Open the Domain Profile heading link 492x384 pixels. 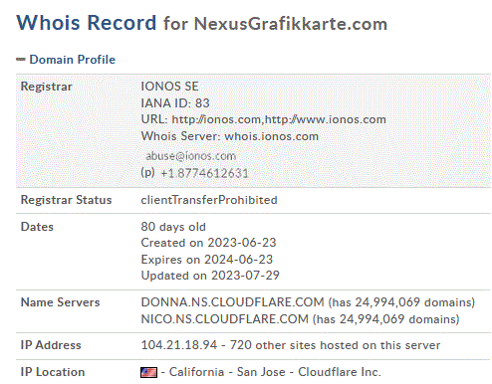click(73, 60)
